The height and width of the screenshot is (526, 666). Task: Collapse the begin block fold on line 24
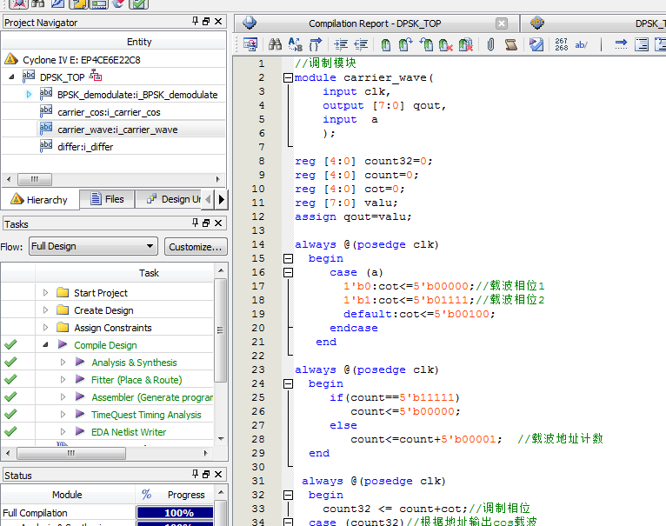(x=288, y=383)
